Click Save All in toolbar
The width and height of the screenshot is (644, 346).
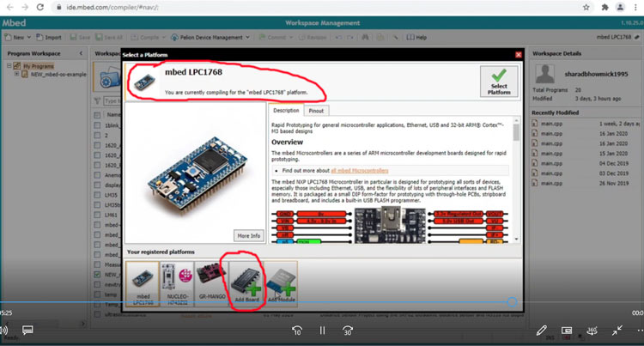click(x=109, y=38)
